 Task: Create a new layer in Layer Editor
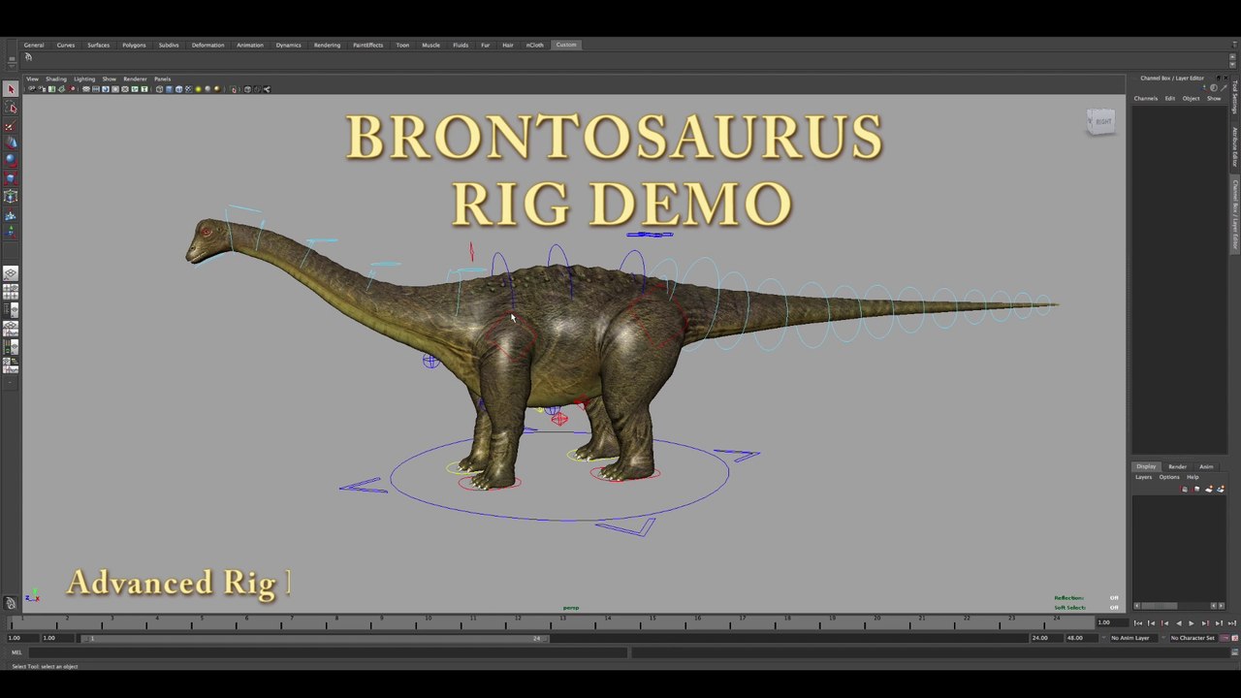[1208, 489]
